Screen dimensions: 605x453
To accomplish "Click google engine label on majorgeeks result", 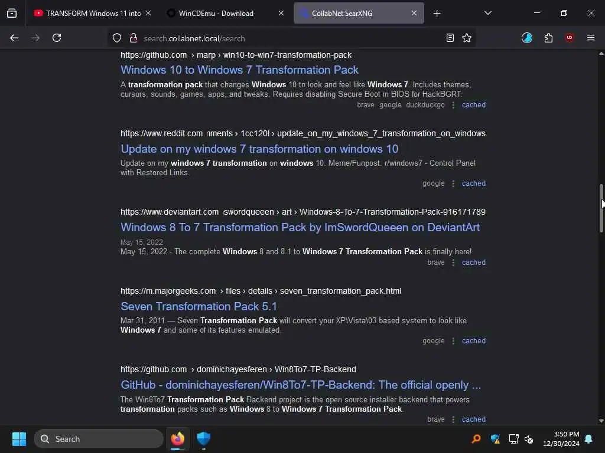I will click(433, 341).
